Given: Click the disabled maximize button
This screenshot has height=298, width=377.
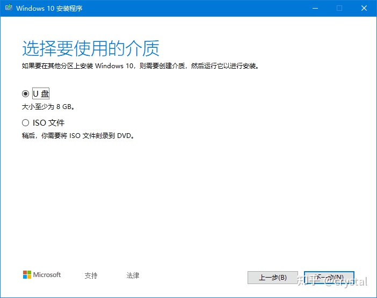Looking at the screenshot, I should click(x=339, y=8).
